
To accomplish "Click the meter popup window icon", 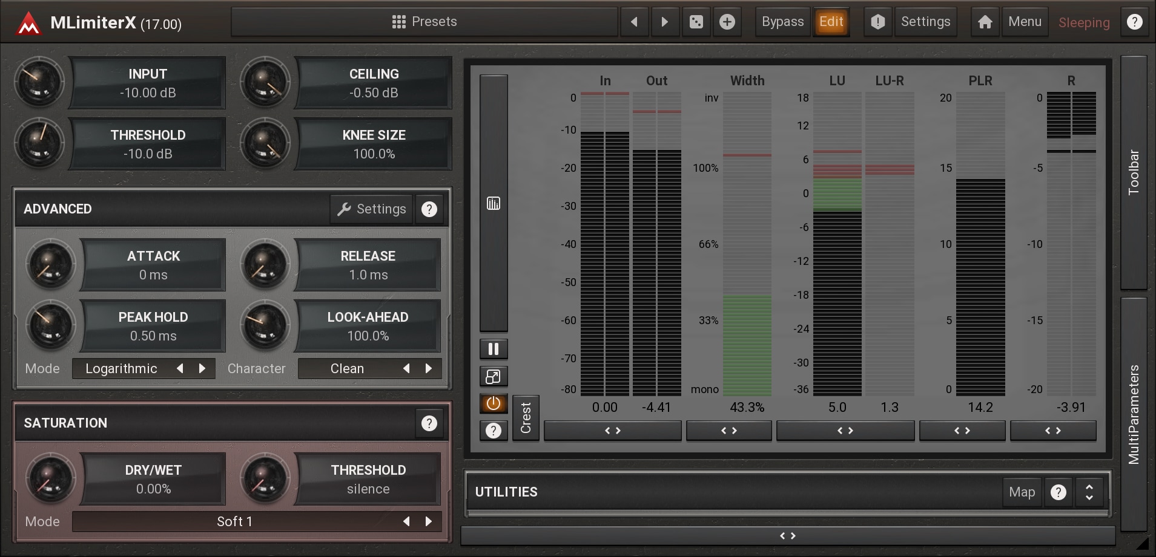I will [493, 377].
